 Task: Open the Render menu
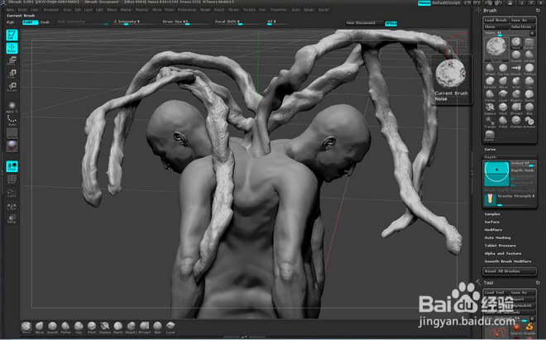point(205,10)
